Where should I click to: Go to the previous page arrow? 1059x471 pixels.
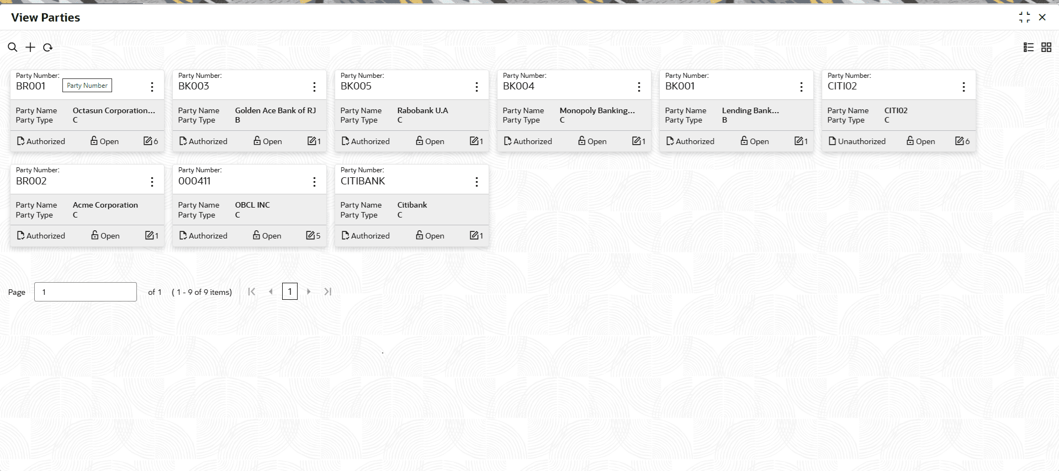[271, 292]
